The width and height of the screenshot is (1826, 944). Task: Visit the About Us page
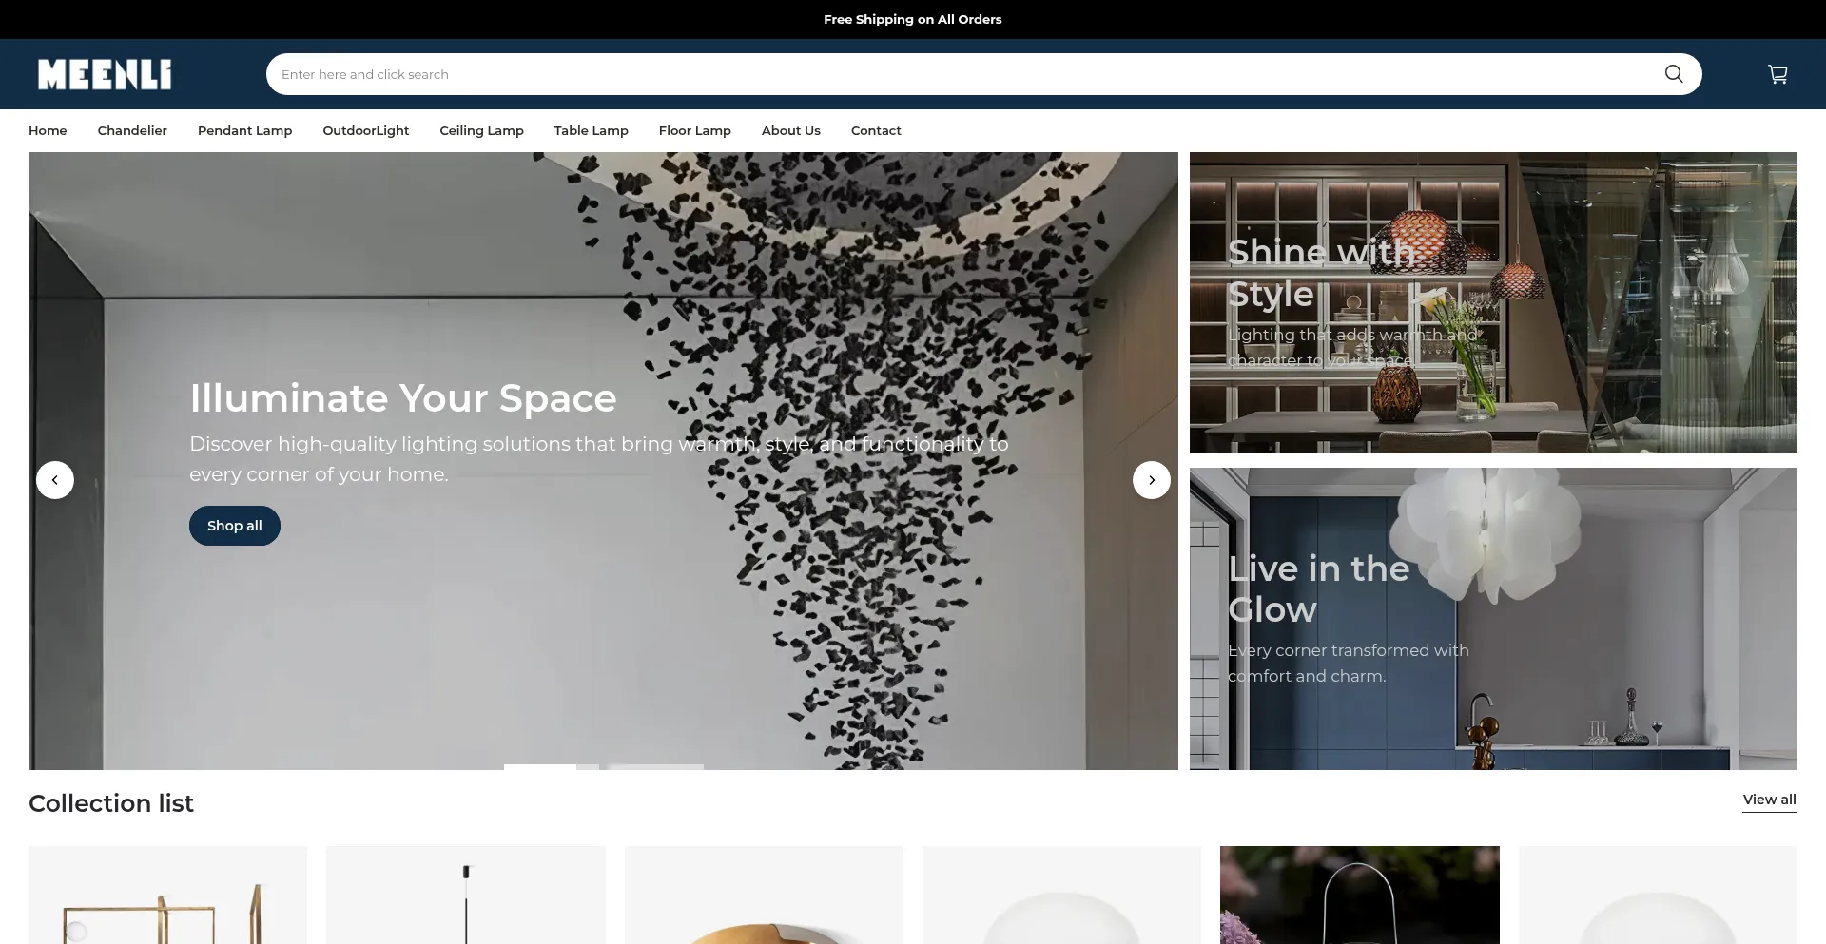pyautogui.click(x=790, y=131)
